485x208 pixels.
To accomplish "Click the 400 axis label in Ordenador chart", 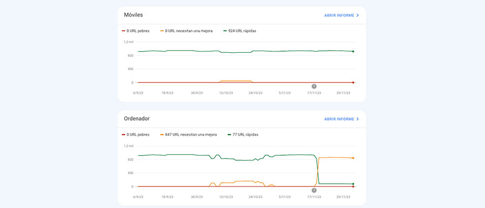I will [x=130, y=173].
